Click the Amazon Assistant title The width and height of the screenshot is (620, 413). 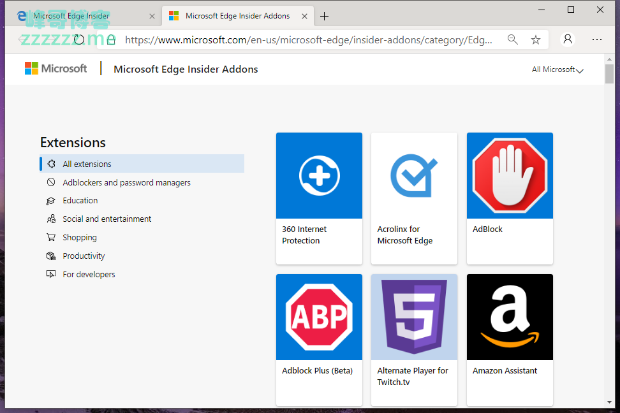[x=505, y=371]
